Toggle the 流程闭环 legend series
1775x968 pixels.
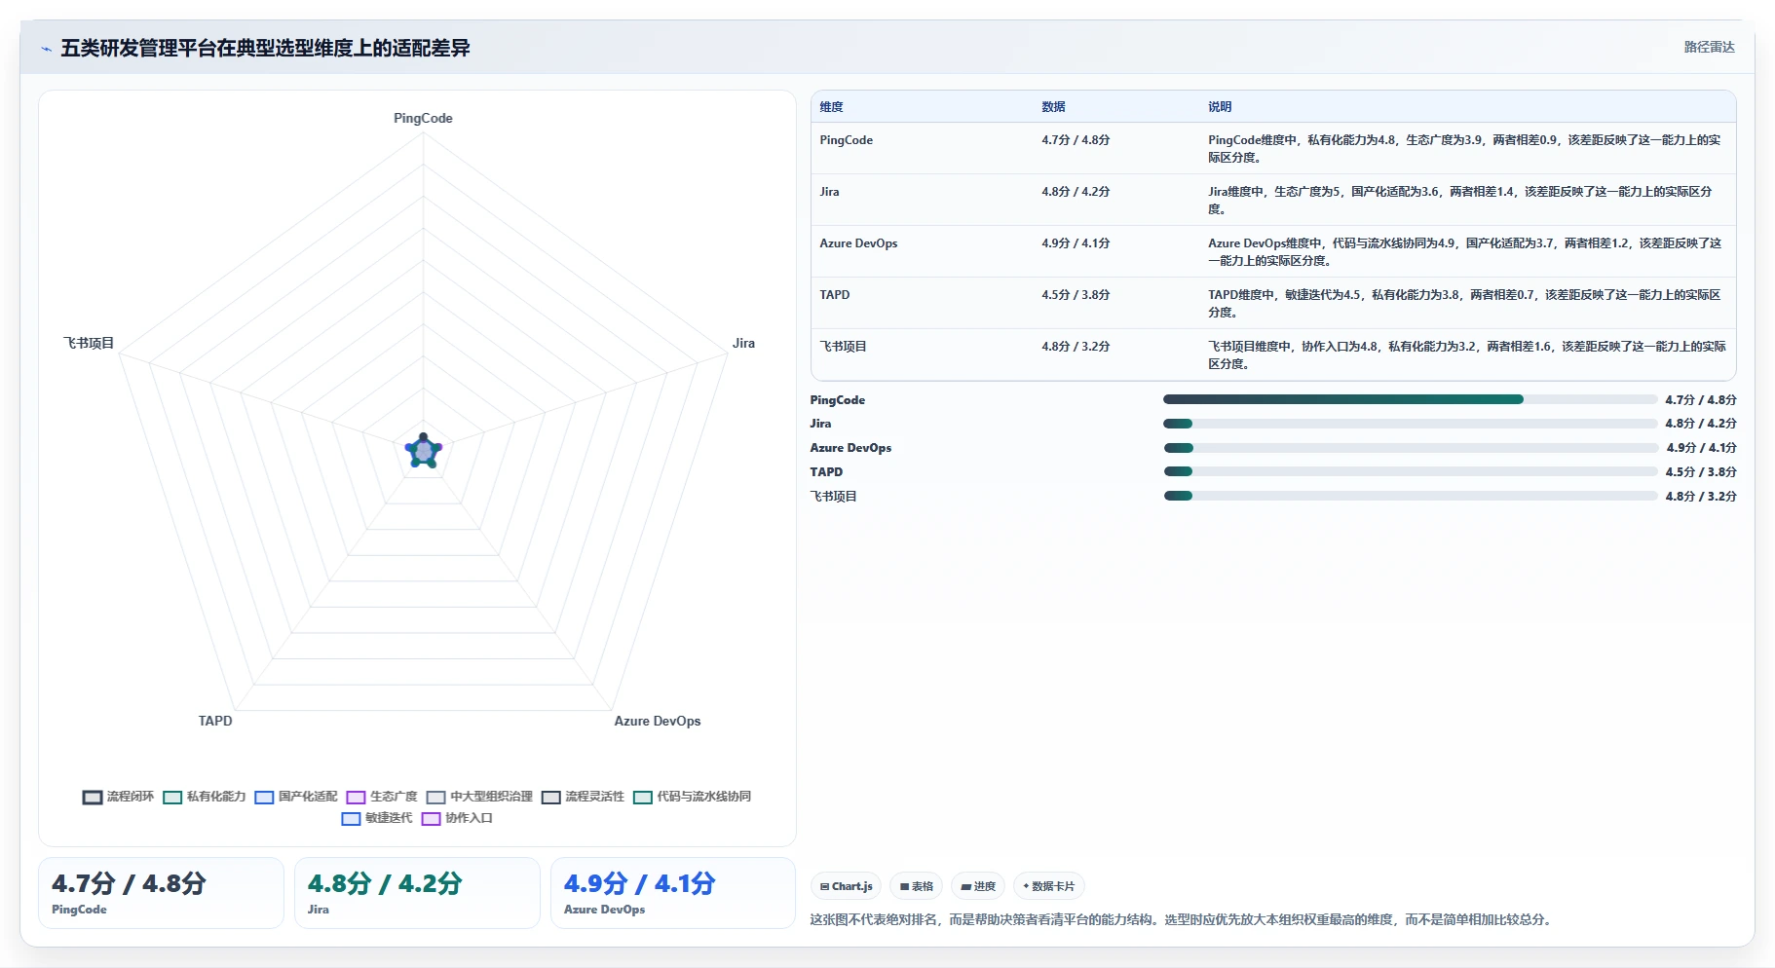point(118,797)
